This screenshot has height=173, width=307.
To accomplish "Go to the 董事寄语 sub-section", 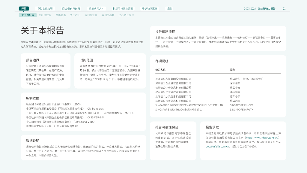I will pos(61,15).
